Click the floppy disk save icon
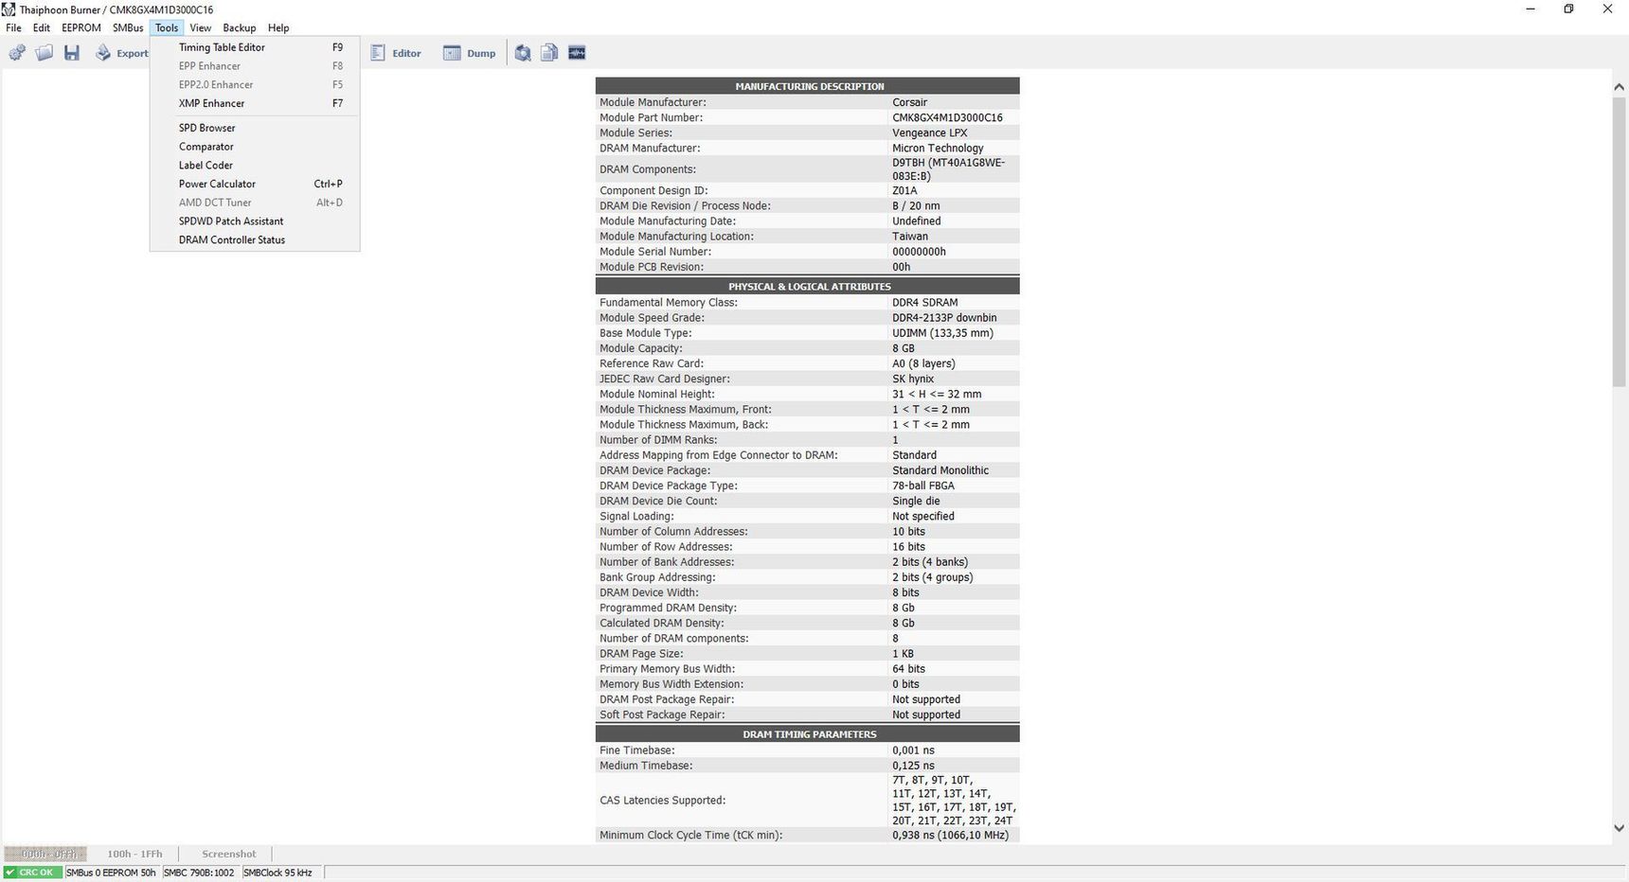 71,53
